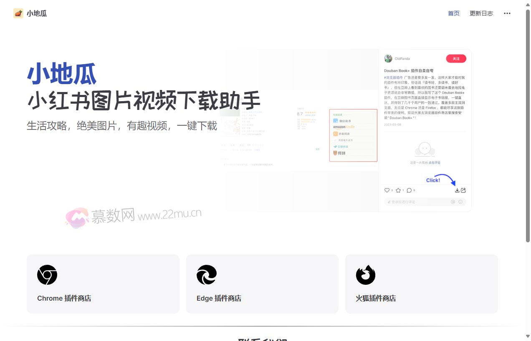Screen dimensions: 531x341
Task: Open the ellipsis more menu at top right
Action: tap(507, 13)
